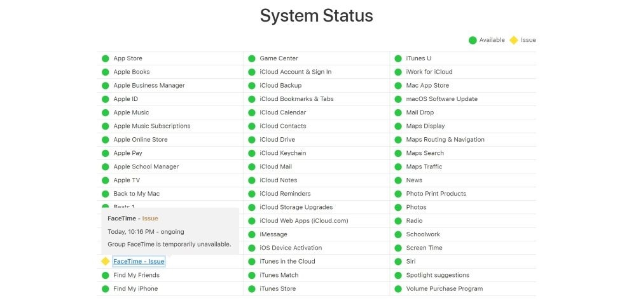The image size is (636, 303).
Task: Open the FaceTime - Issue link
Action: click(x=139, y=261)
